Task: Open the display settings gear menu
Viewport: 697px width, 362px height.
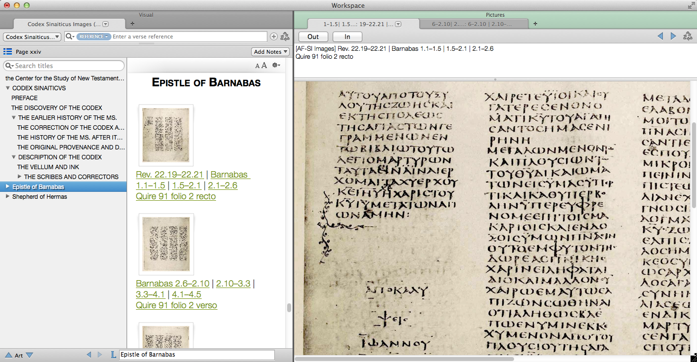Action: [276, 65]
